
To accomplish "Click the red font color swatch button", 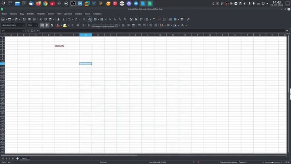I will pyautogui.click(x=58, y=25).
